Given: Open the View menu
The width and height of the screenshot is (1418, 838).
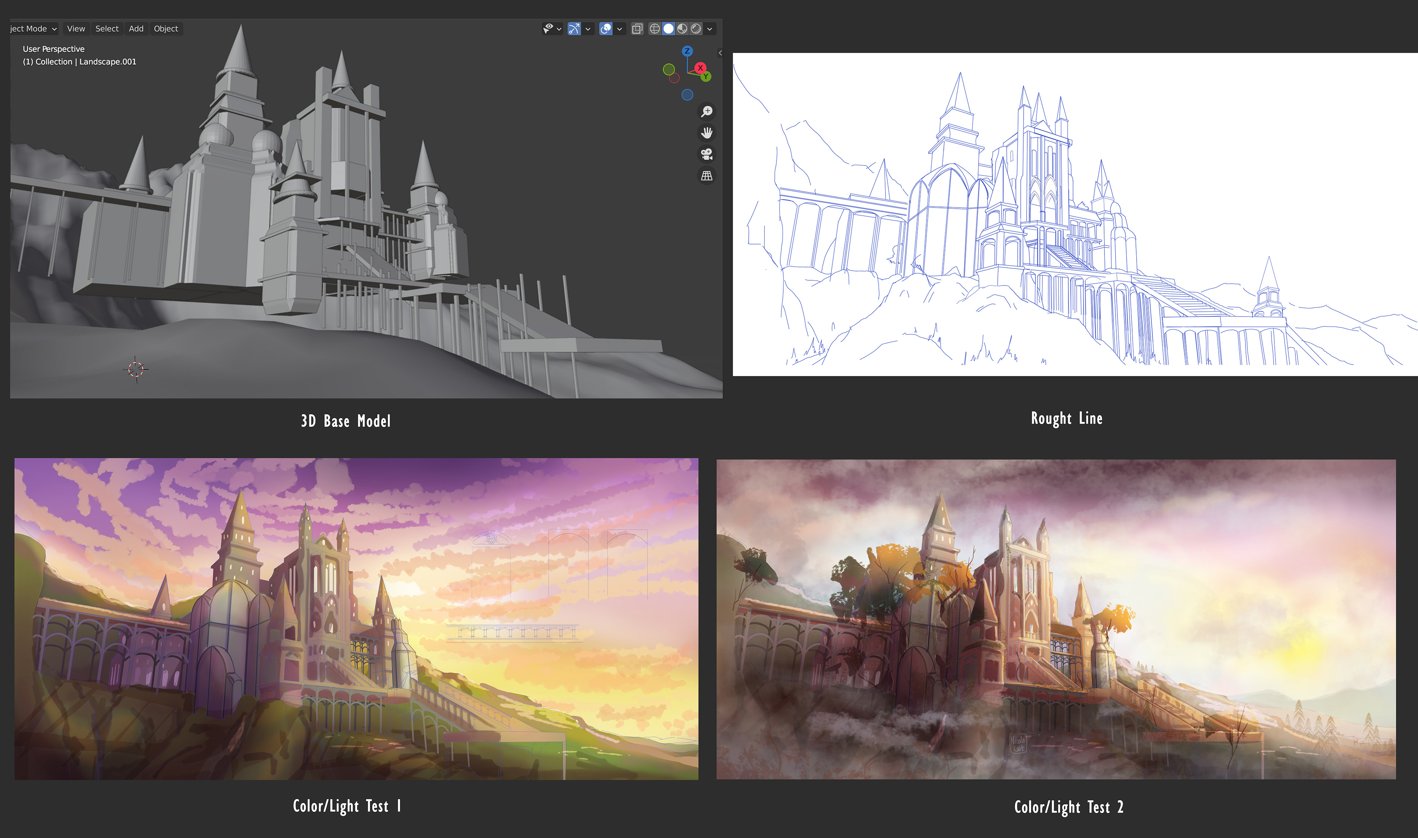Looking at the screenshot, I should tap(76, 29).
